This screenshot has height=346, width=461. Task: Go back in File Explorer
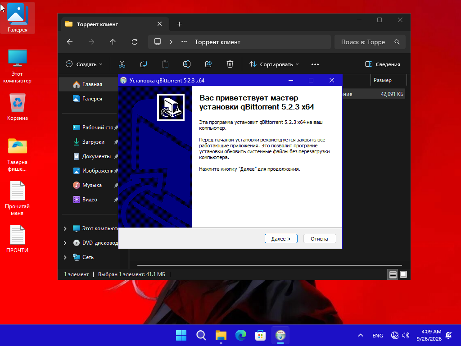(70, 42)
